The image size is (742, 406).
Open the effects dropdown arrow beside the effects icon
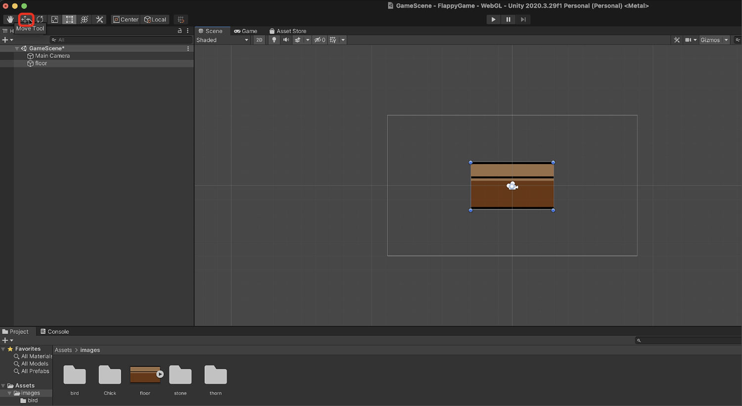[308, 40]
